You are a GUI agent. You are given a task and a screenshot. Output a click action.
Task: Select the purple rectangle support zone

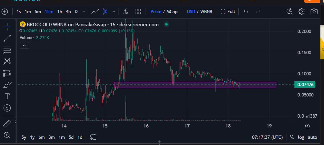click(x=195, y=85)
